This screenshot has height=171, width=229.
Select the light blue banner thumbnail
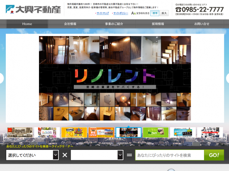click(x=183, y=132)
